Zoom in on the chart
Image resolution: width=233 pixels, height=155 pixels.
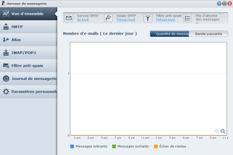pos(217,131)
